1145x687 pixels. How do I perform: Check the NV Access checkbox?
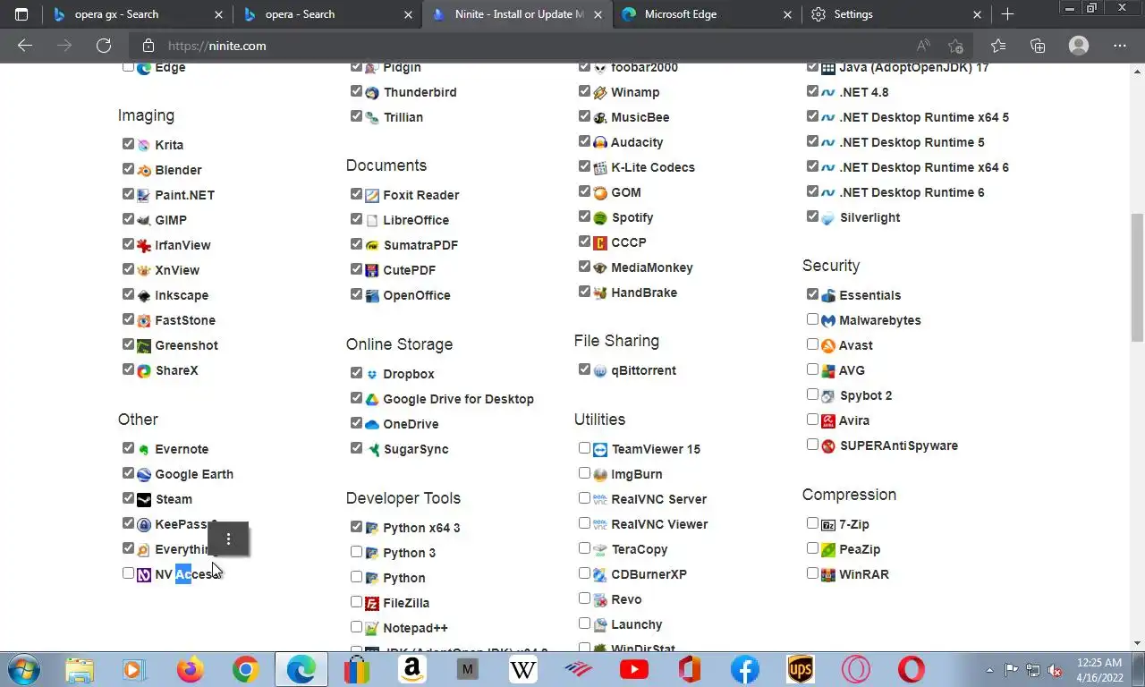coord(128,573)
